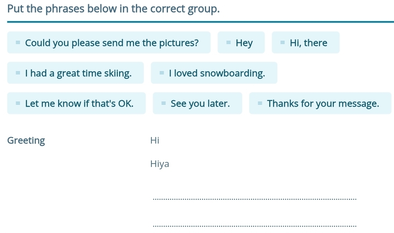This screenshot has width=394, height=233.
Task: Click the 'Greeting' group label
Action: [x=26, y=140]
